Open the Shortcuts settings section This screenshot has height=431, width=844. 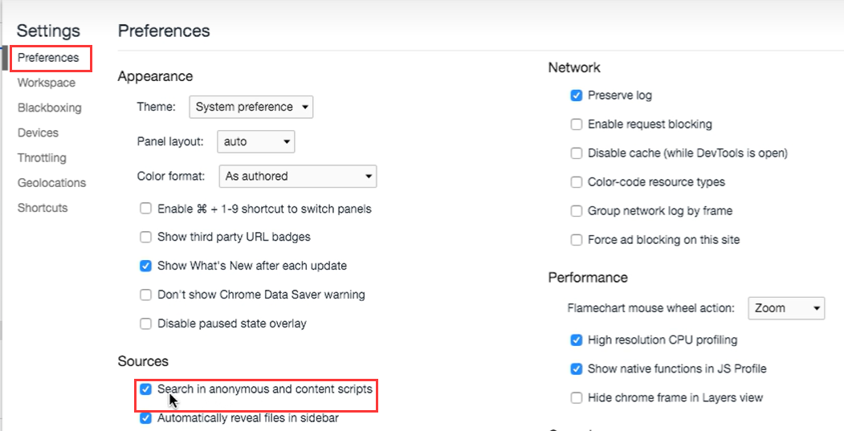pyautogui.click(x=43, y=208)
